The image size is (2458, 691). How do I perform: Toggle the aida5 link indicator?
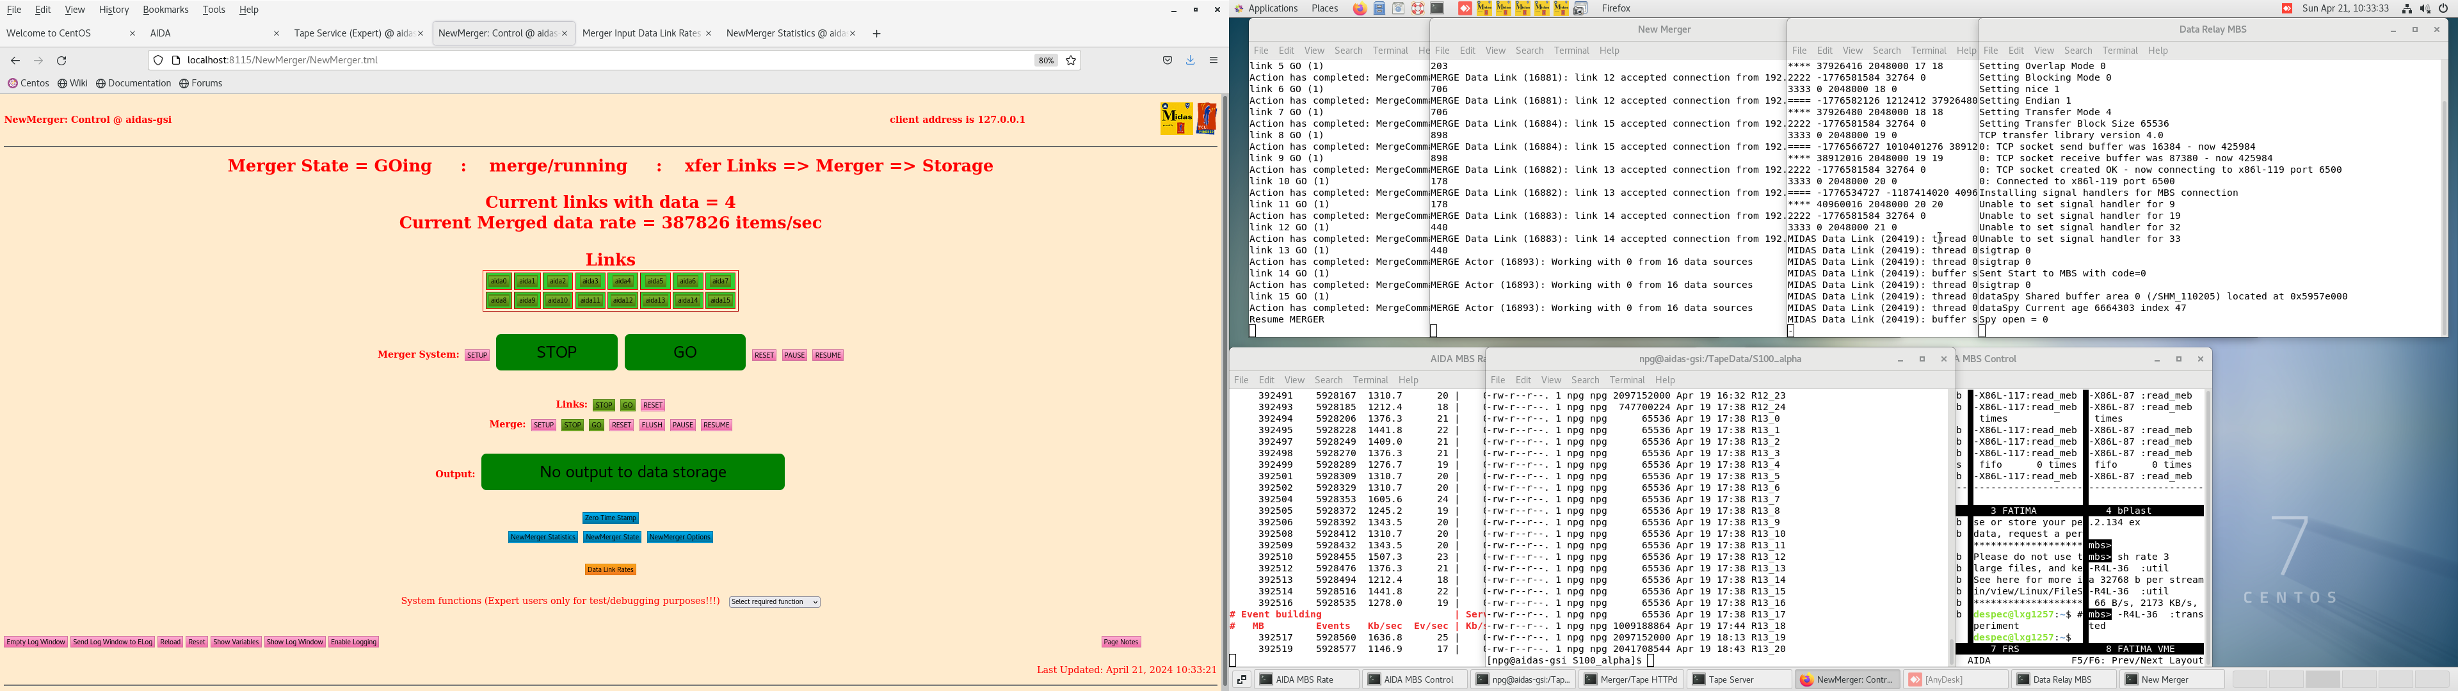point(655,282)
